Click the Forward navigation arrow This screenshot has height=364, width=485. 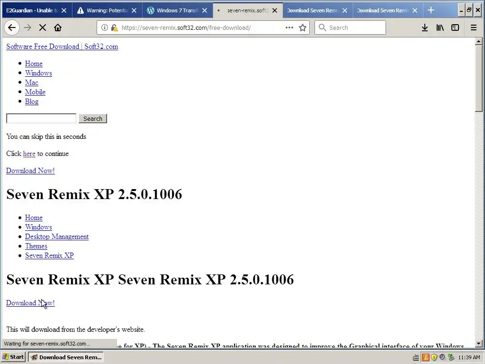click(27, 27)
